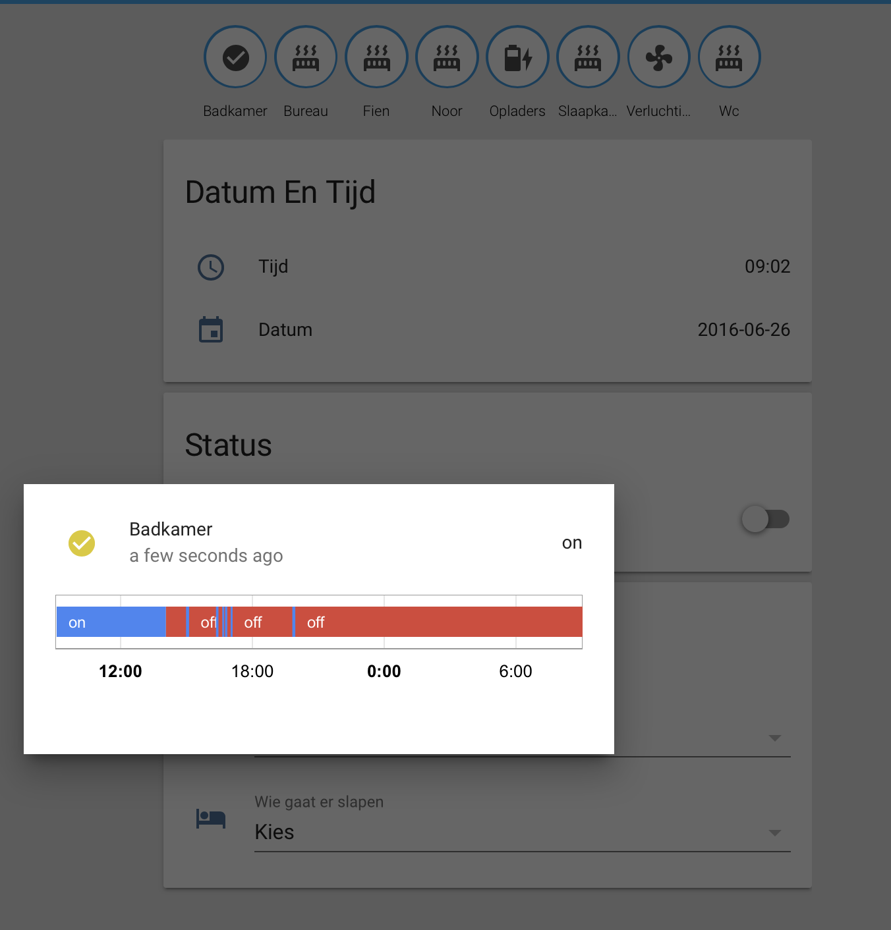Select the Bureau heater icon
The height and width of the screenshot is (930, 891).
click(x=306, y=57)
